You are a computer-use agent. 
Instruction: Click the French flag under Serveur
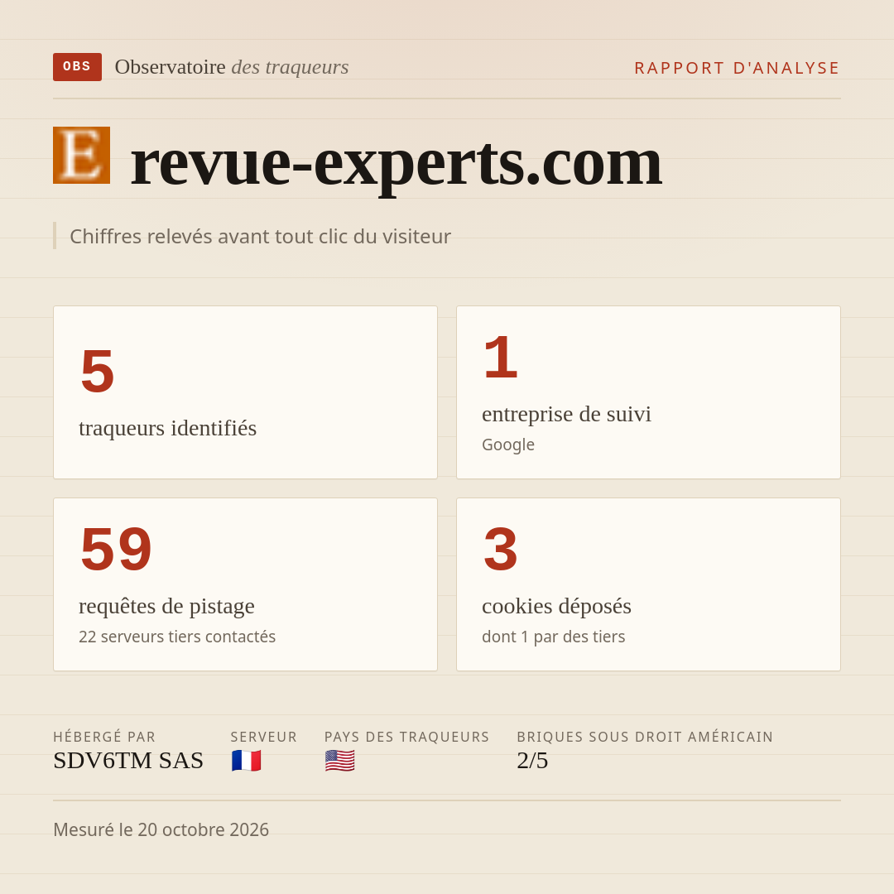click(247, 762)
